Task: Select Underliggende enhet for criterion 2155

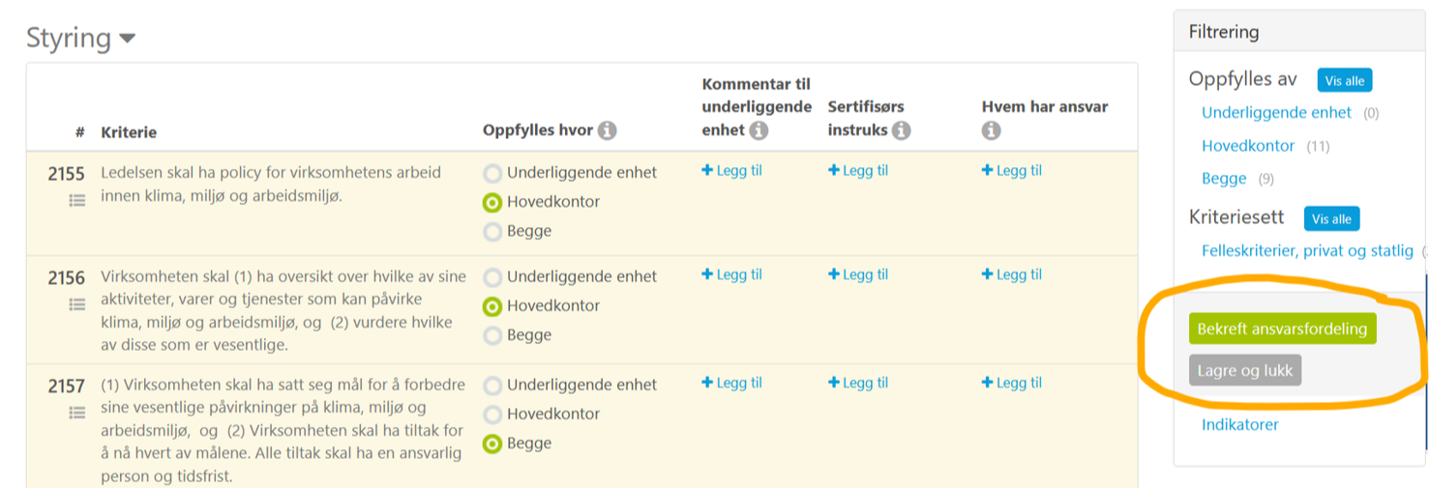Action: 492,174
